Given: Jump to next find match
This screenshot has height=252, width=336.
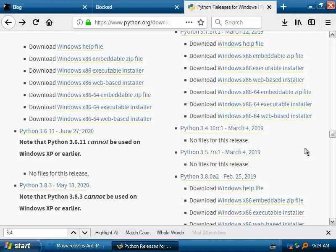Looking at the screenshot, I should coord(85,233).
